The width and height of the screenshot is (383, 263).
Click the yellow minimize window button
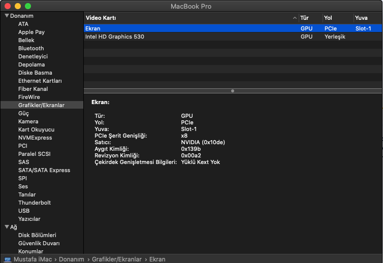[18, 6]
